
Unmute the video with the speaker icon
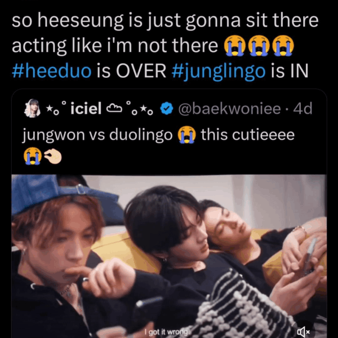303,332
